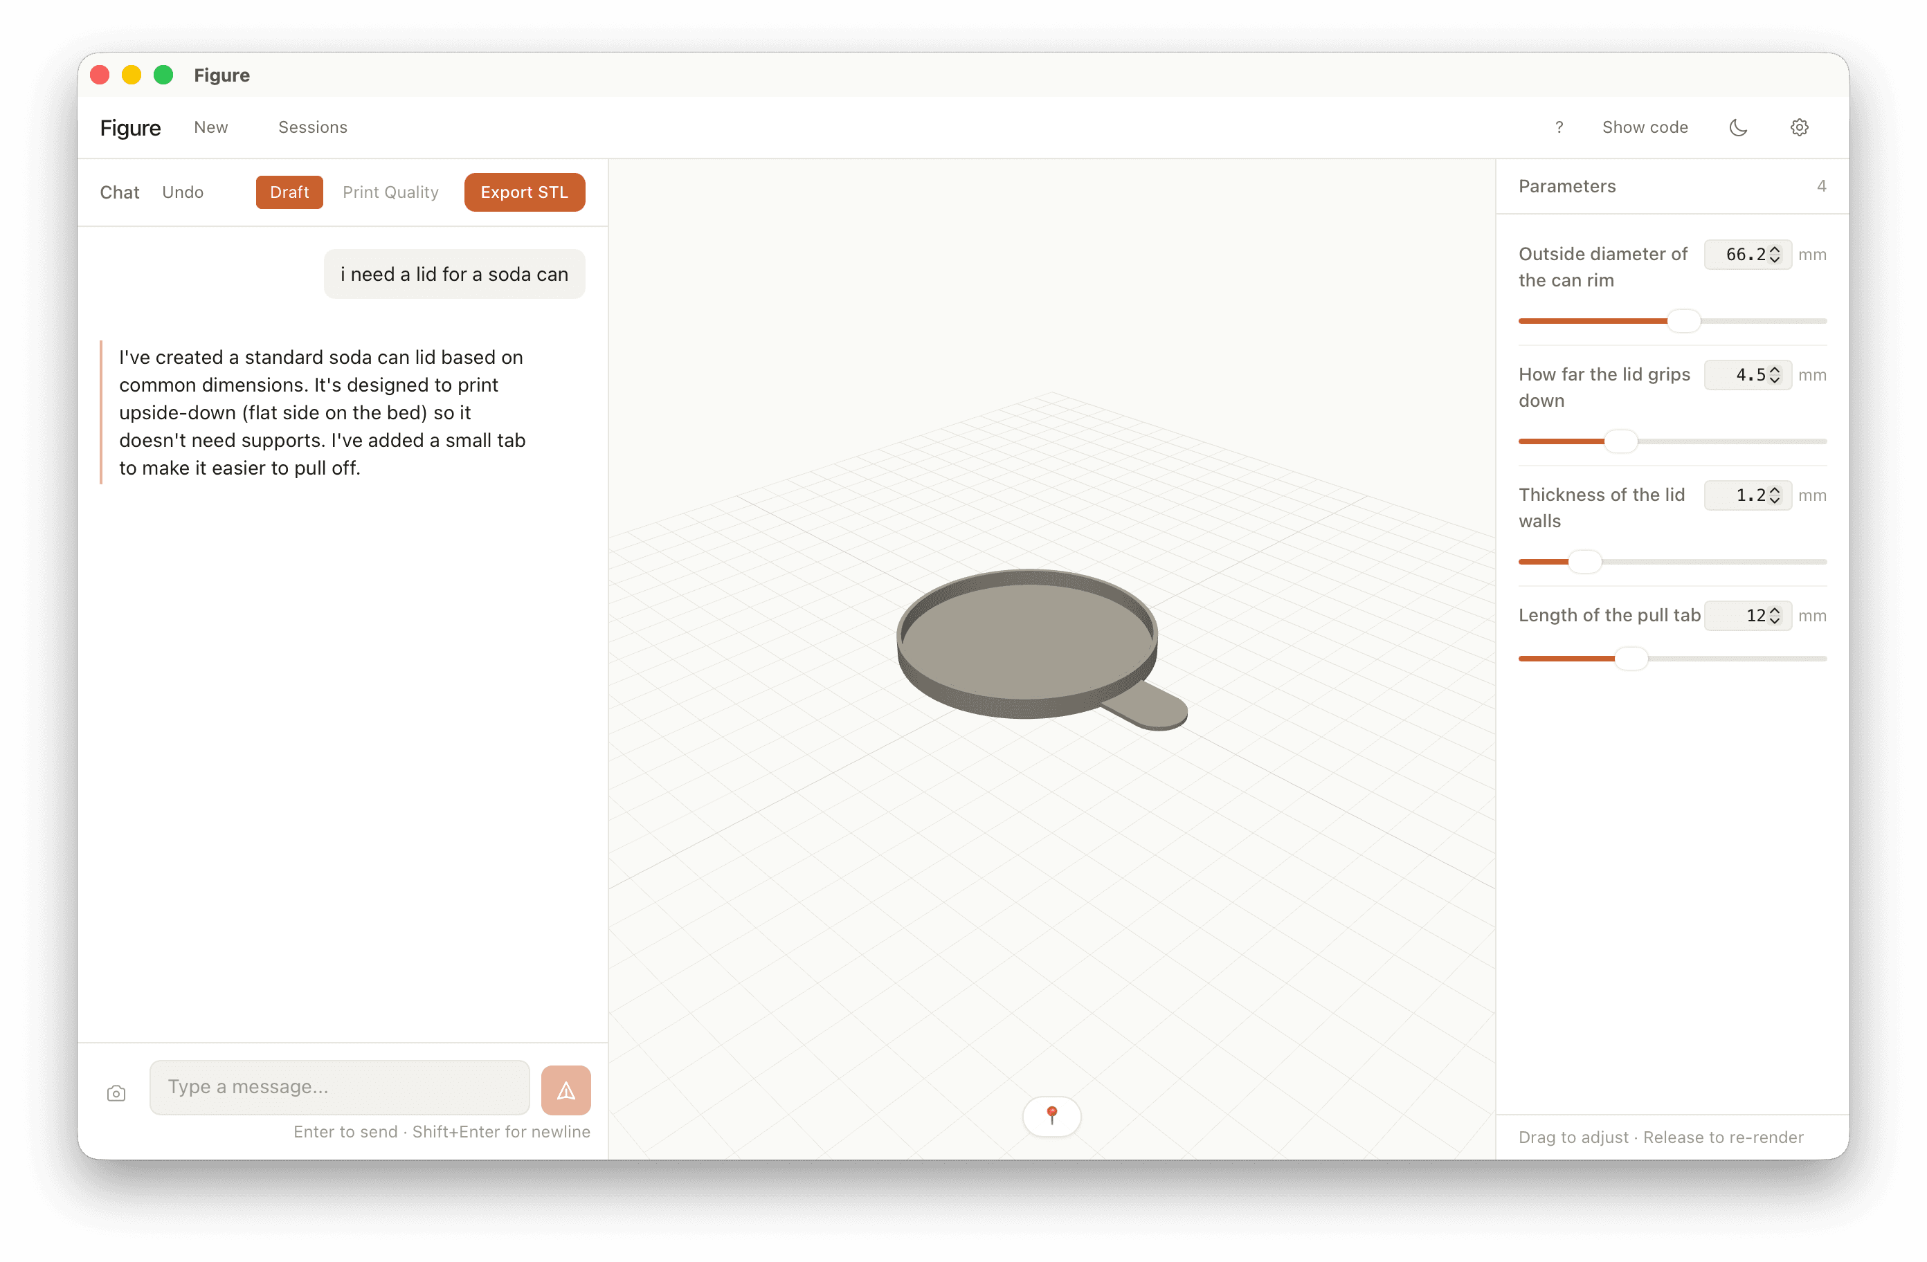Focus the Type a message input
This screenshot has width=1927, height=1262.
point(339,1087)
